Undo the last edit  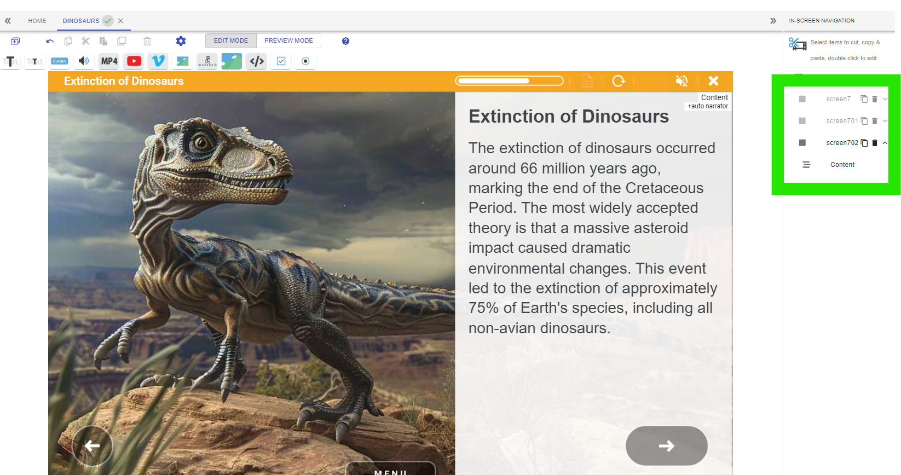coord(50,41)
